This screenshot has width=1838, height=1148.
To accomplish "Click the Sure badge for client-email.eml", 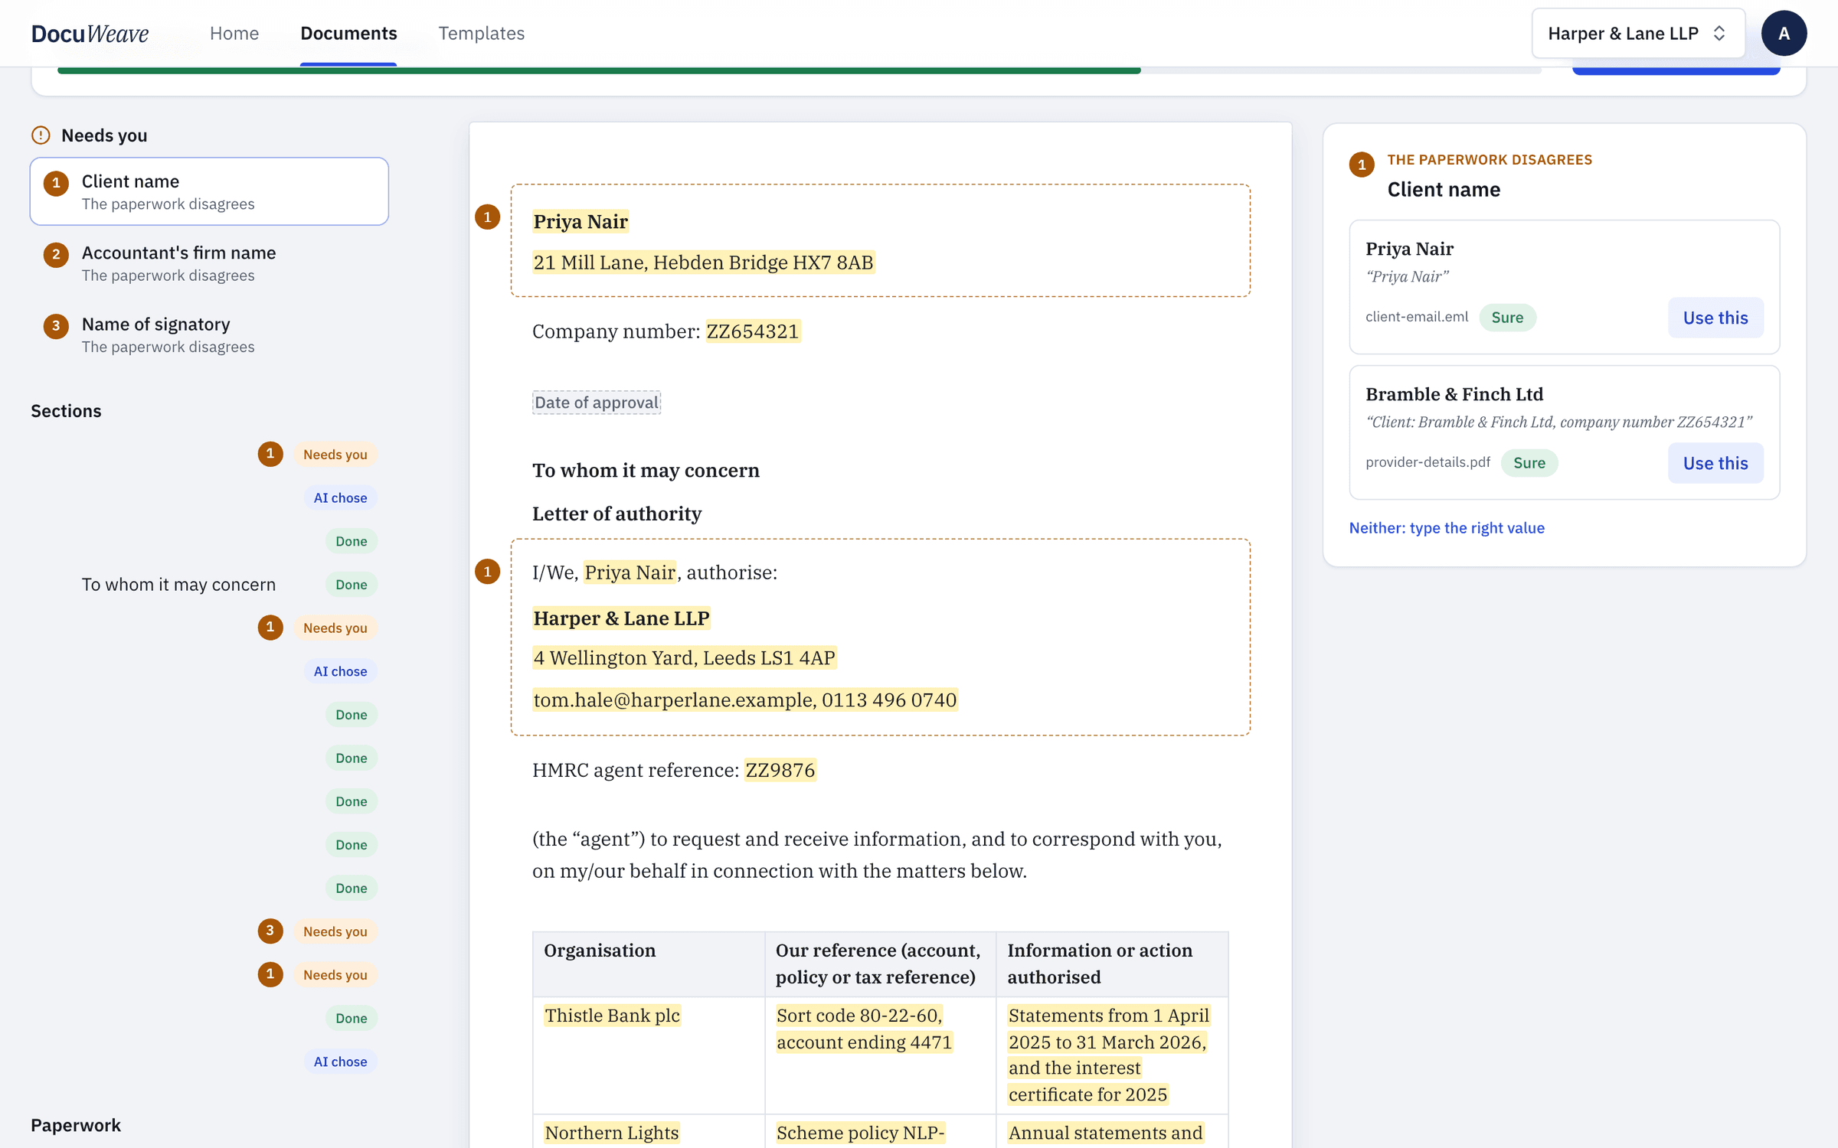I will (x=1507, y=318).
